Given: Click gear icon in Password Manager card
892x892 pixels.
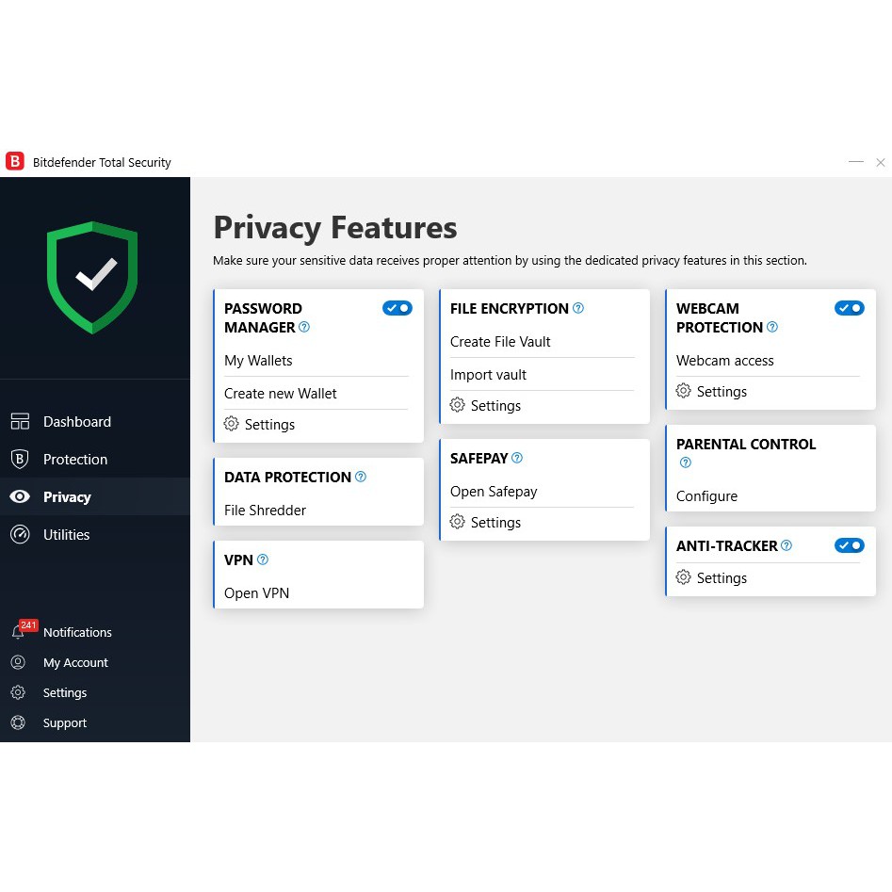Looking at the screenshot, I should click(231, 424).
